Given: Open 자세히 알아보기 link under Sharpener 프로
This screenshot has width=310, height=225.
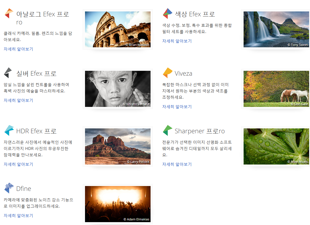Looking at the screenshot, I should 177,164.
